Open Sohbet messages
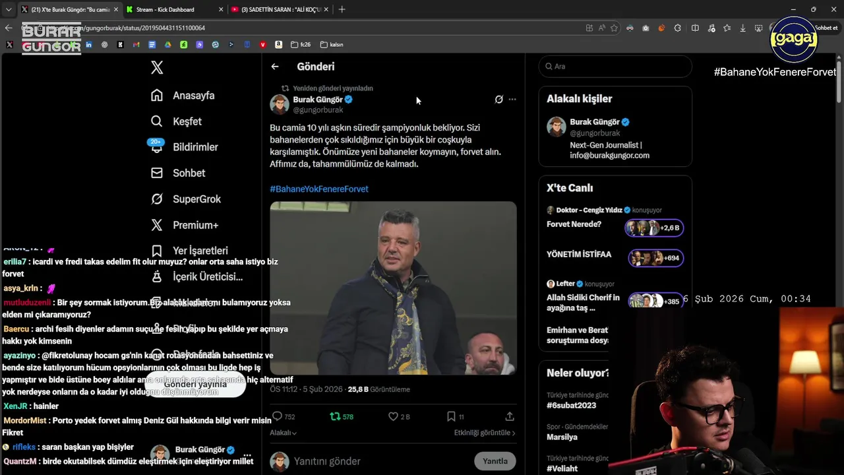The width and height of the screenshot is (844, 475). (x=177, y=173)
